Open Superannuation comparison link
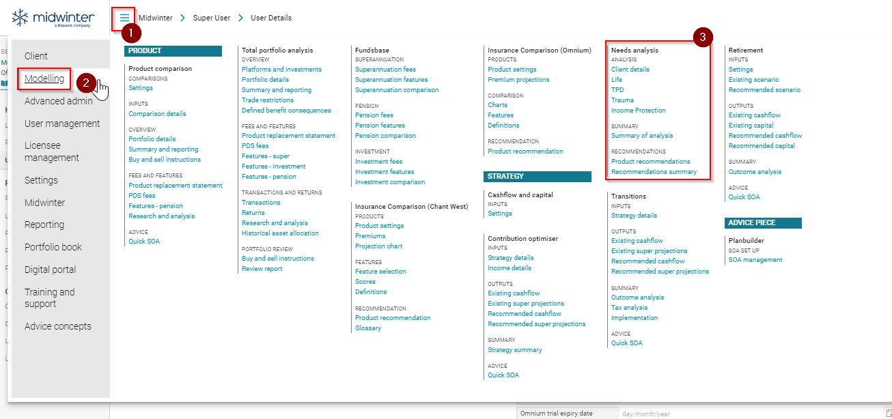This screenshot has width=892, height=419. point(397,90)
